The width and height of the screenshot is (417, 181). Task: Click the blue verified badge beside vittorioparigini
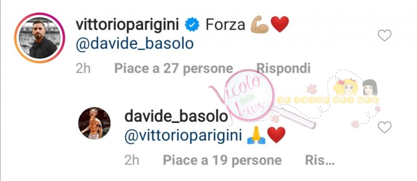pyautogui.click(x=192, y=25)
